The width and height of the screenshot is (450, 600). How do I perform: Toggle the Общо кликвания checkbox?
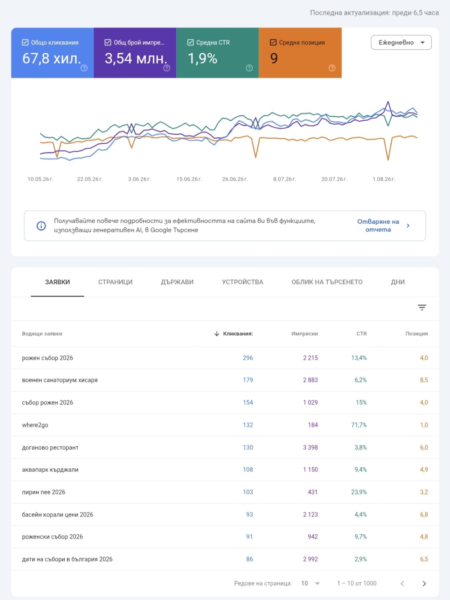pyautogui.click(x=25, y=42)
